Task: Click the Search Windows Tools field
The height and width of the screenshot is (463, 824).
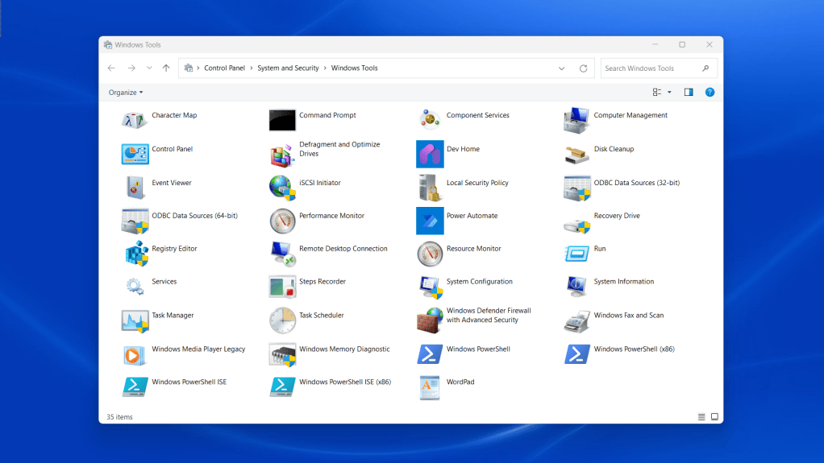Action: pyautogui.click(x=659, y=68)
